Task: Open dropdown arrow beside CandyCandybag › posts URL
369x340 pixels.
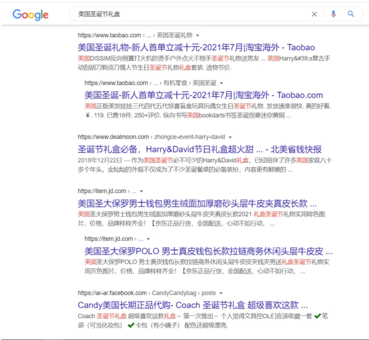Action: [x=221, y=293]
